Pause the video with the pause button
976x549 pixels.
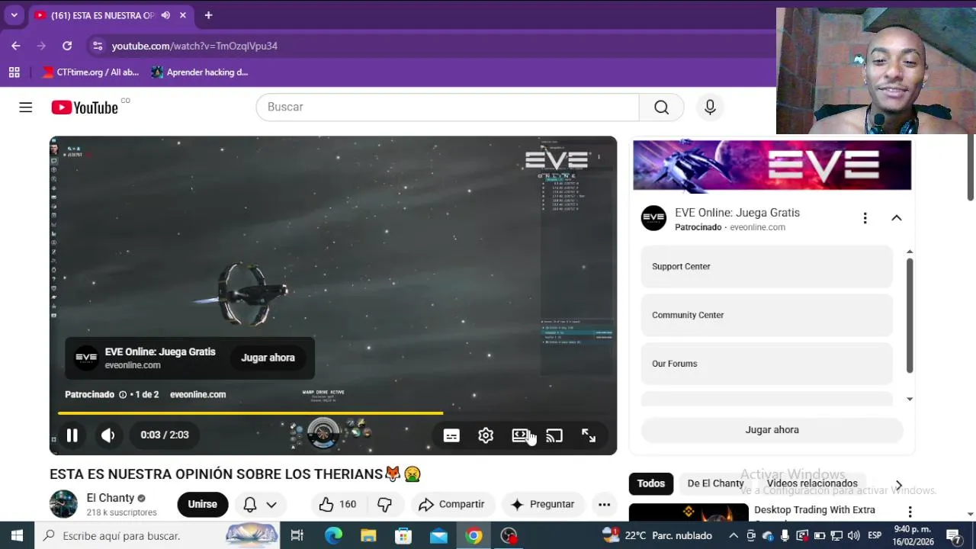72,435
